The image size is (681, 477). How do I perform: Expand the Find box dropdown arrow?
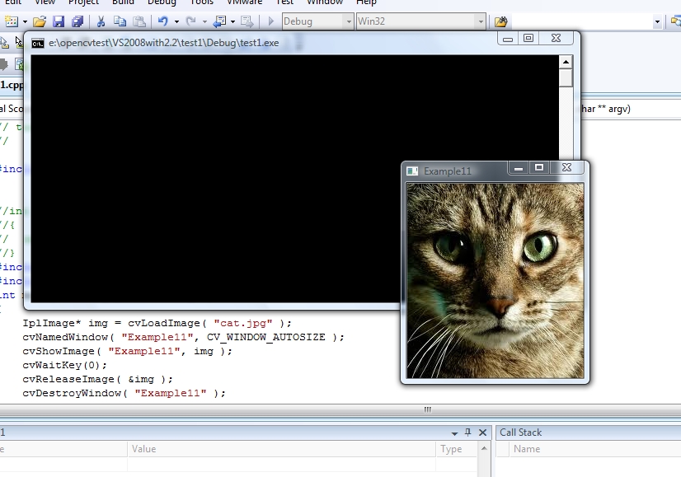pyautogui.click(x=657, y=21)
